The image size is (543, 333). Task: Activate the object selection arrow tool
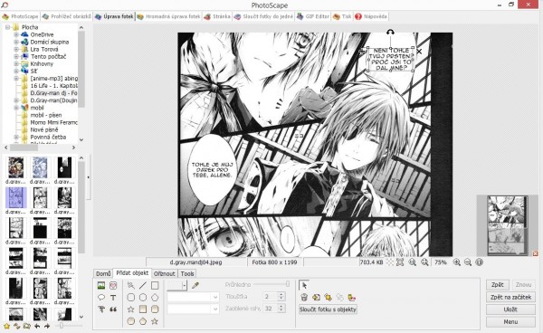(x=304, y=285)
